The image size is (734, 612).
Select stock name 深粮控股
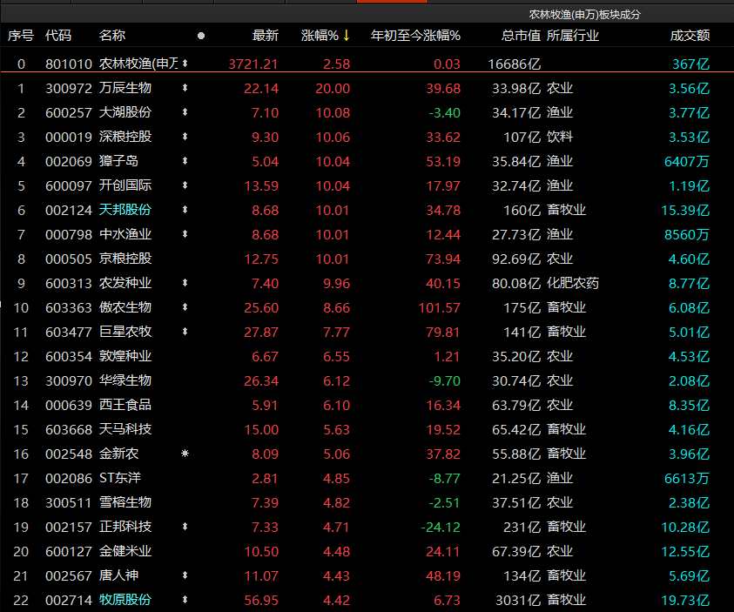point(125,137)
